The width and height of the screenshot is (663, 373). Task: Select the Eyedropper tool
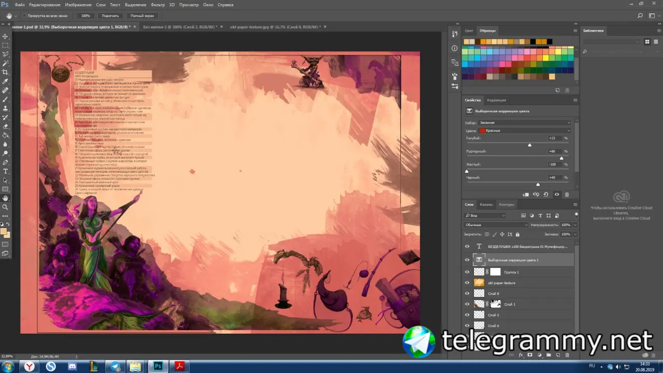tap(6, 81)
